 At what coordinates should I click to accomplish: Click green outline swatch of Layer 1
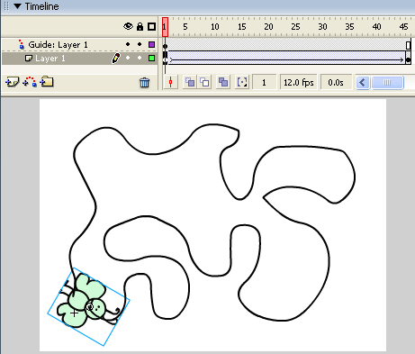click(151, 58)
